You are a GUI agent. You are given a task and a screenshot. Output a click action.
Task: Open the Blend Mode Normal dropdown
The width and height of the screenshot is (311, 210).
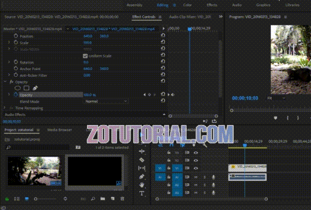coord(106,101)
